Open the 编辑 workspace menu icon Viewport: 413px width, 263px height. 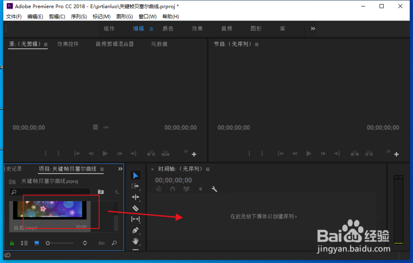click(x=152, y=29)
